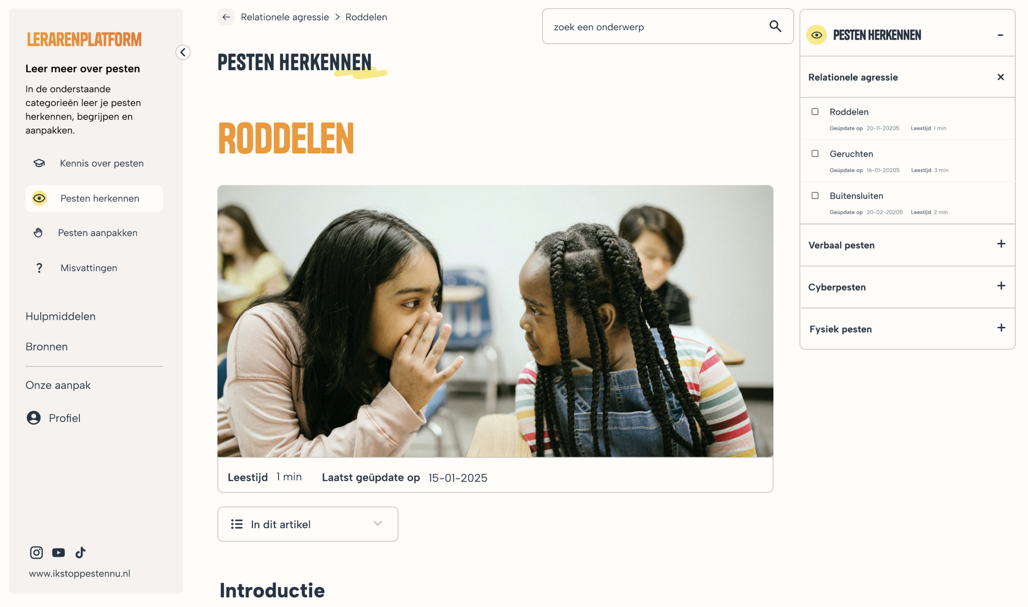Click the search magnifier icon
The height and width of the screenshot is (607, 1028).
pyautogui.click(x=775, y=27)
